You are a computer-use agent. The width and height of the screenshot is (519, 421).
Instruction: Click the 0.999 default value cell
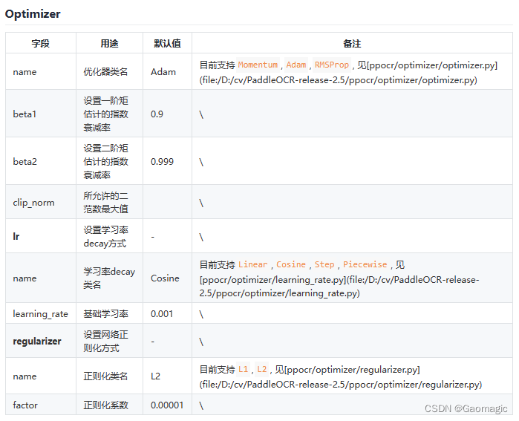[163, 161]
